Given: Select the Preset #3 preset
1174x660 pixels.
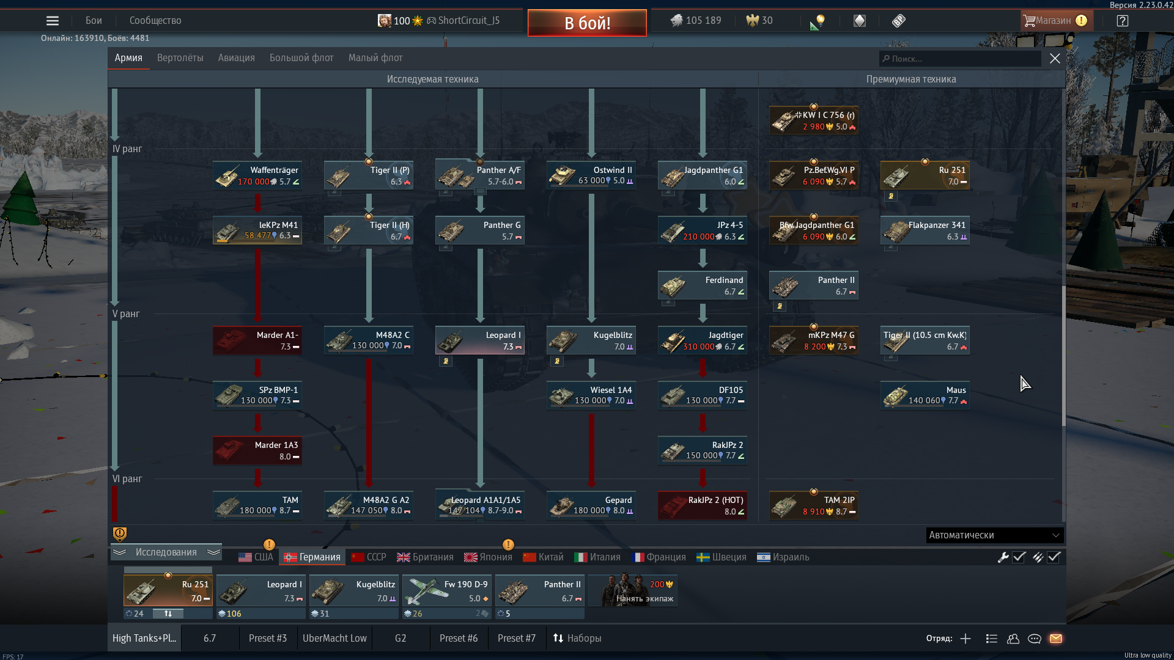Looking at the screenshot, I should (268, 638).
